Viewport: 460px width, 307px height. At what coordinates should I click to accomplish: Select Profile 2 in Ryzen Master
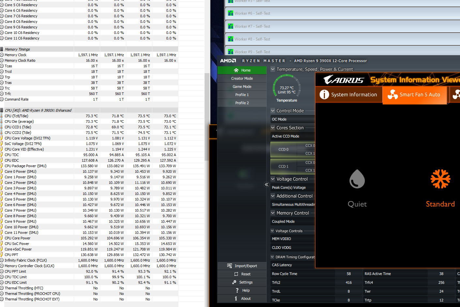[x=242, y=103]
